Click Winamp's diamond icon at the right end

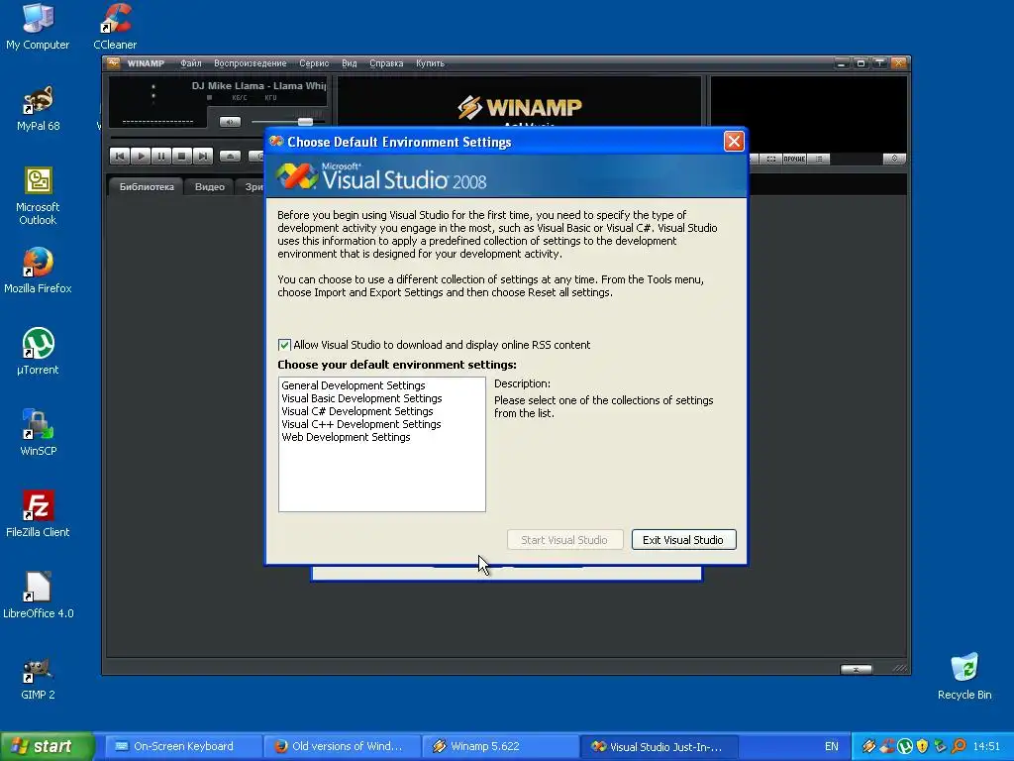(894, 159)
